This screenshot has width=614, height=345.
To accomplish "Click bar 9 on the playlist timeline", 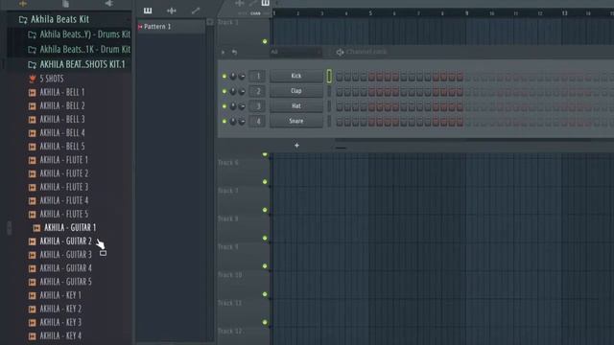I will (466, 13).
